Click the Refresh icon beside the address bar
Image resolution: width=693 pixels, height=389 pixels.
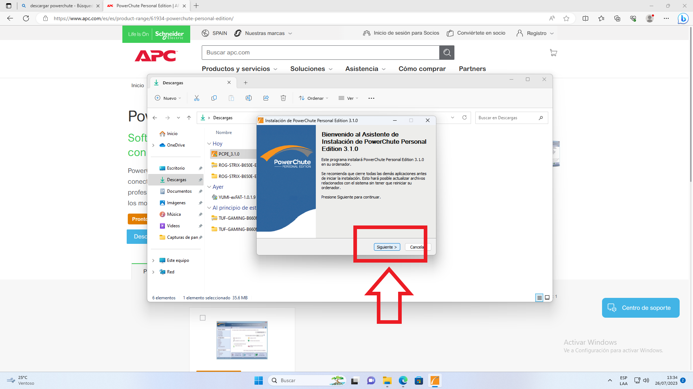pyautogui.click(x=465, y=117)
